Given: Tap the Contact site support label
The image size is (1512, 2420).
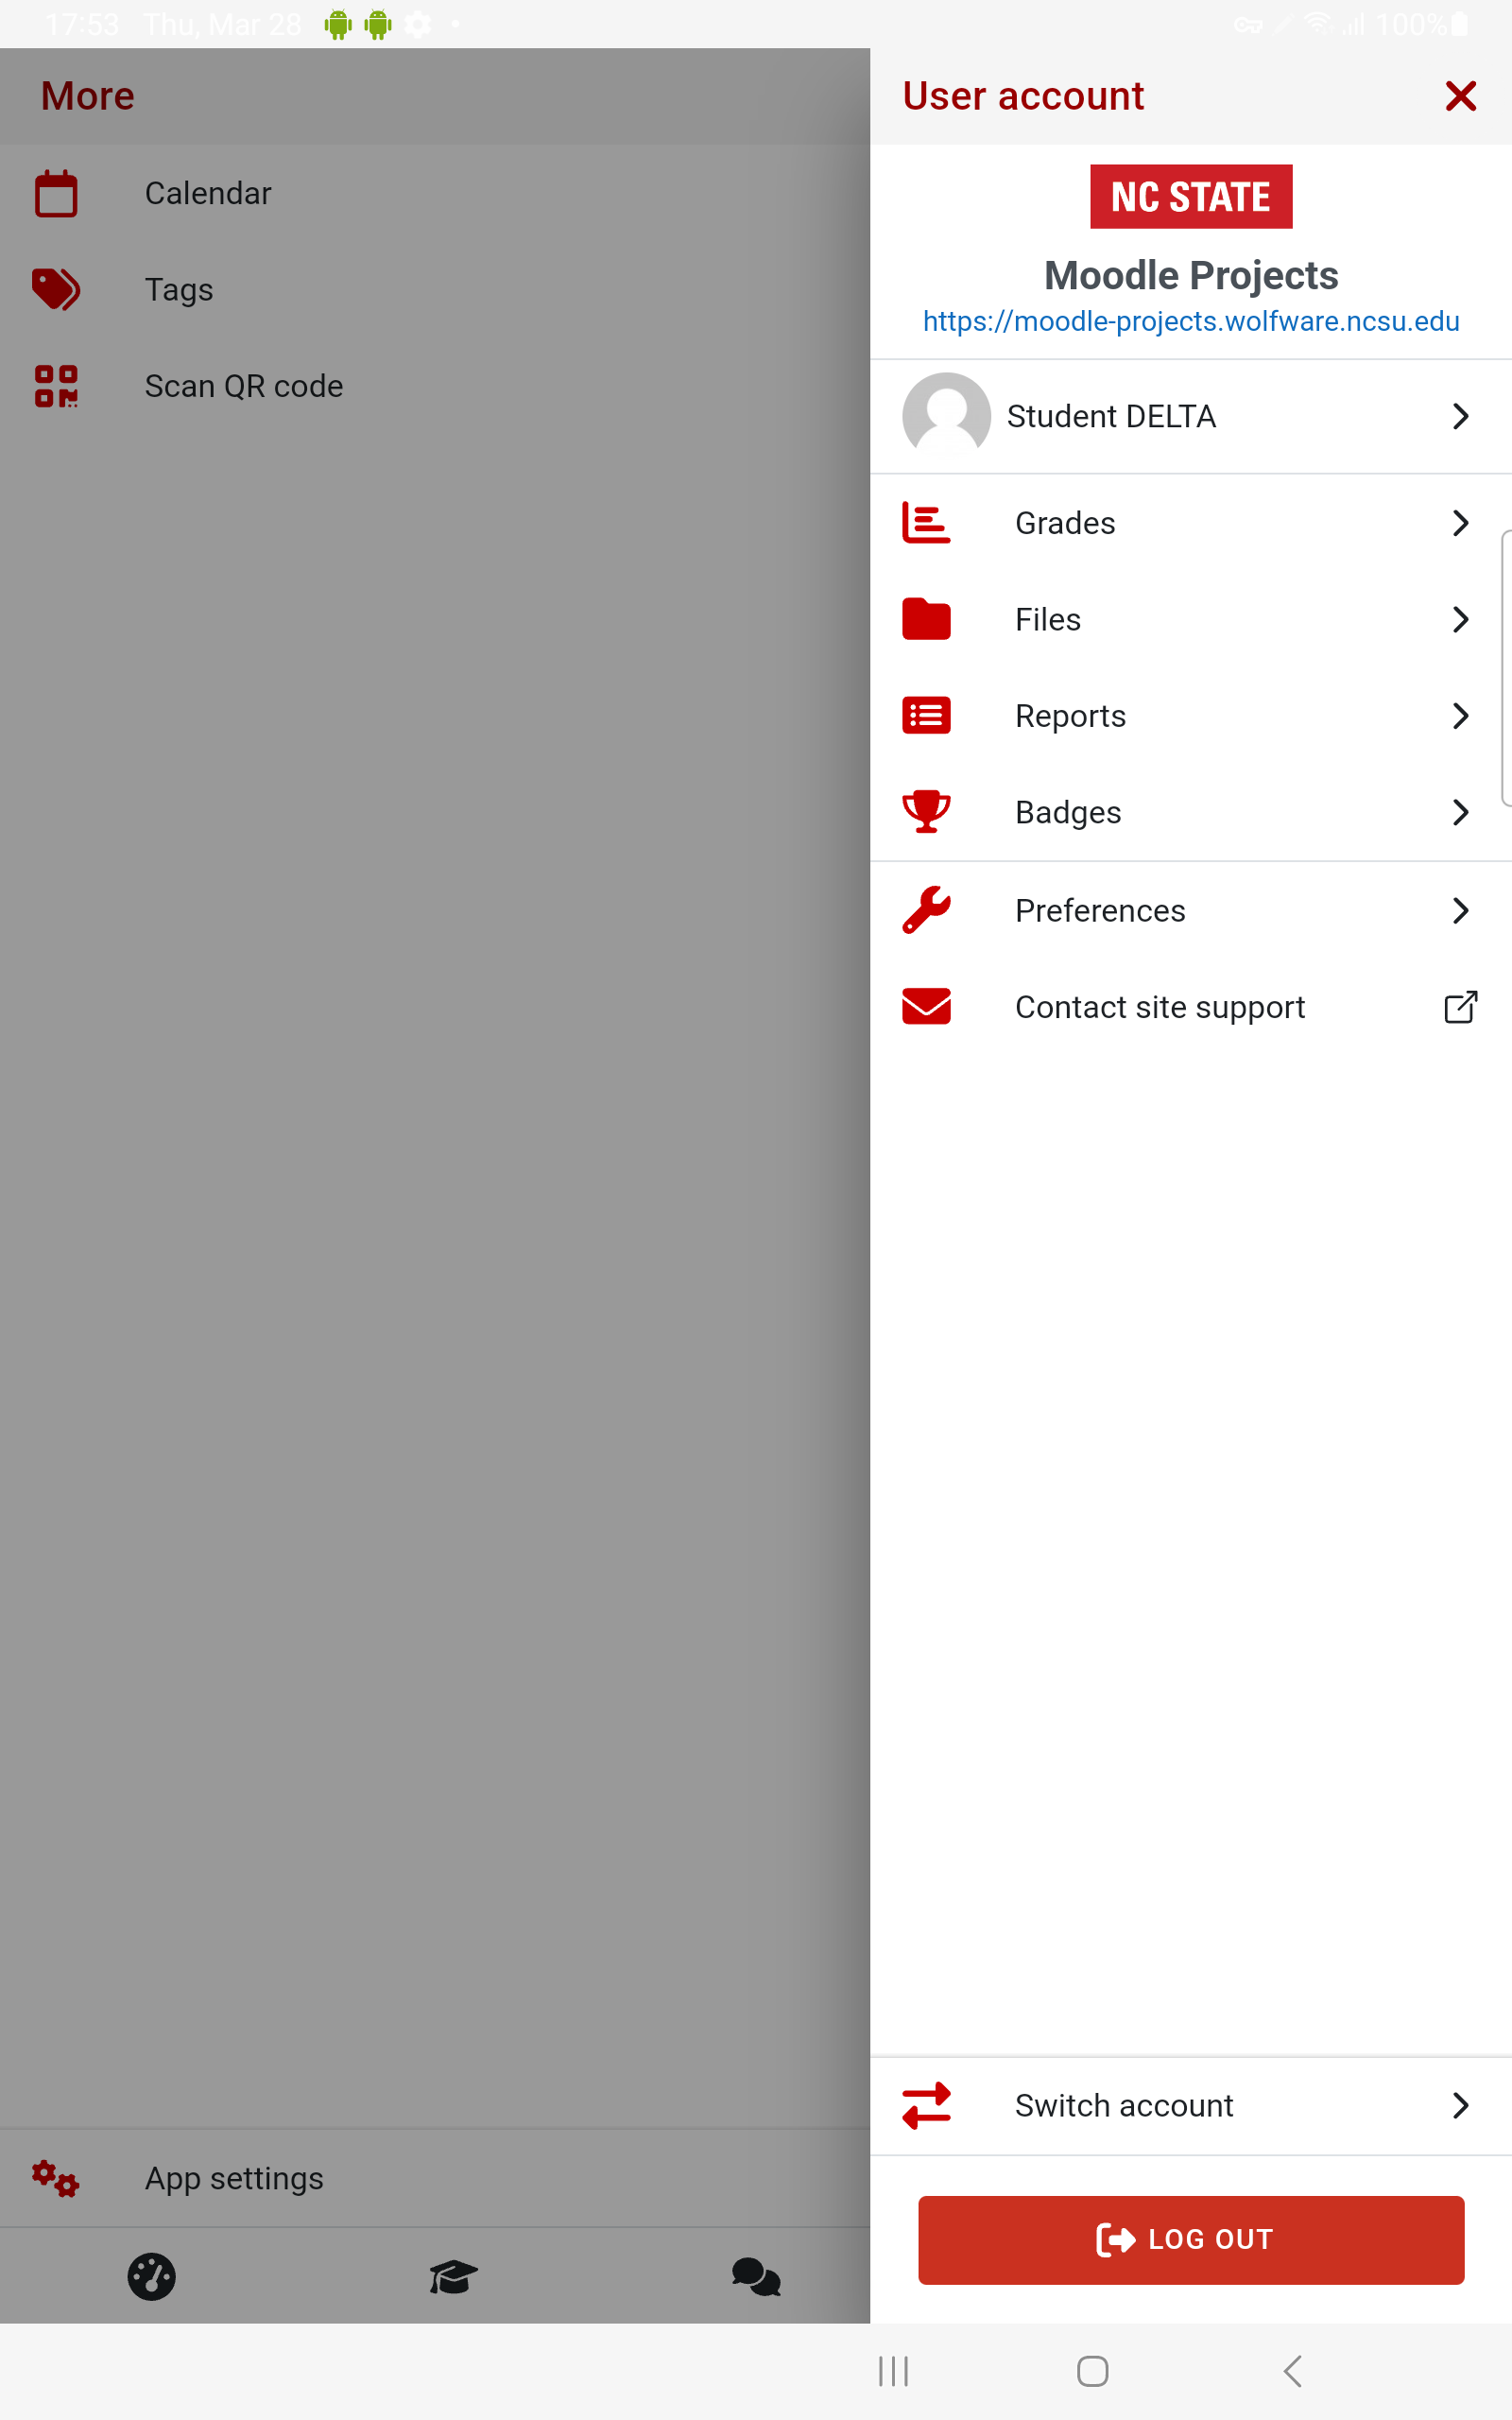Looking at the screenshot, I should (1160, 1008).
